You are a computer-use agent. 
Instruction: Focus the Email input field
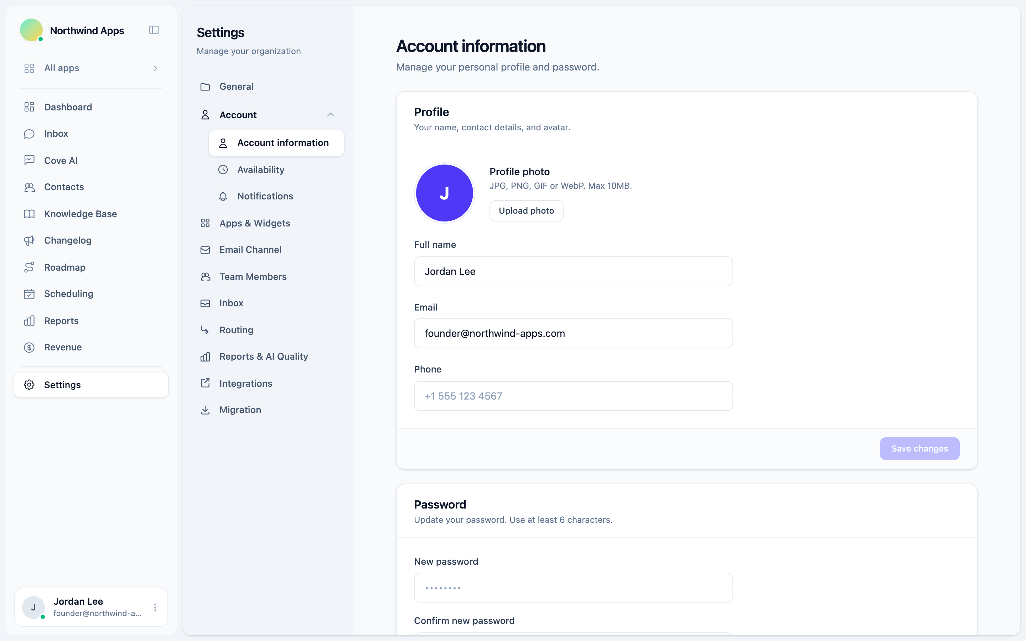[x=573, y=333]
